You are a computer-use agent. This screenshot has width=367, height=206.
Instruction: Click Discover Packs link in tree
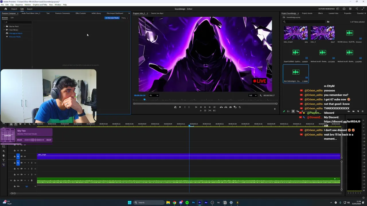point(15,37)
